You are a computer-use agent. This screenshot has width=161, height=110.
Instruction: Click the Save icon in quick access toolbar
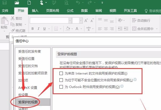tap(5, 2)
